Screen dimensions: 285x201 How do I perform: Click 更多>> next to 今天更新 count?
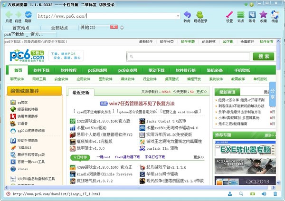[201, 92]
